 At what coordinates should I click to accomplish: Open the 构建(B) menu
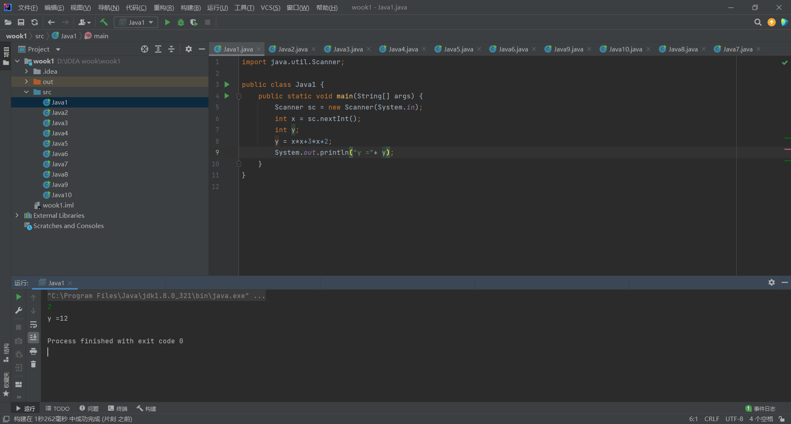[x=191, y=7]
